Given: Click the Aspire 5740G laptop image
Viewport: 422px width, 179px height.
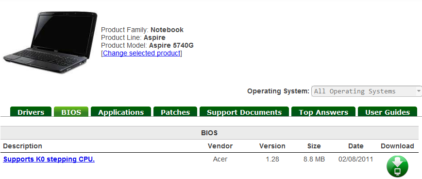Looking at the screenshot, I should (x=50, y=42).
